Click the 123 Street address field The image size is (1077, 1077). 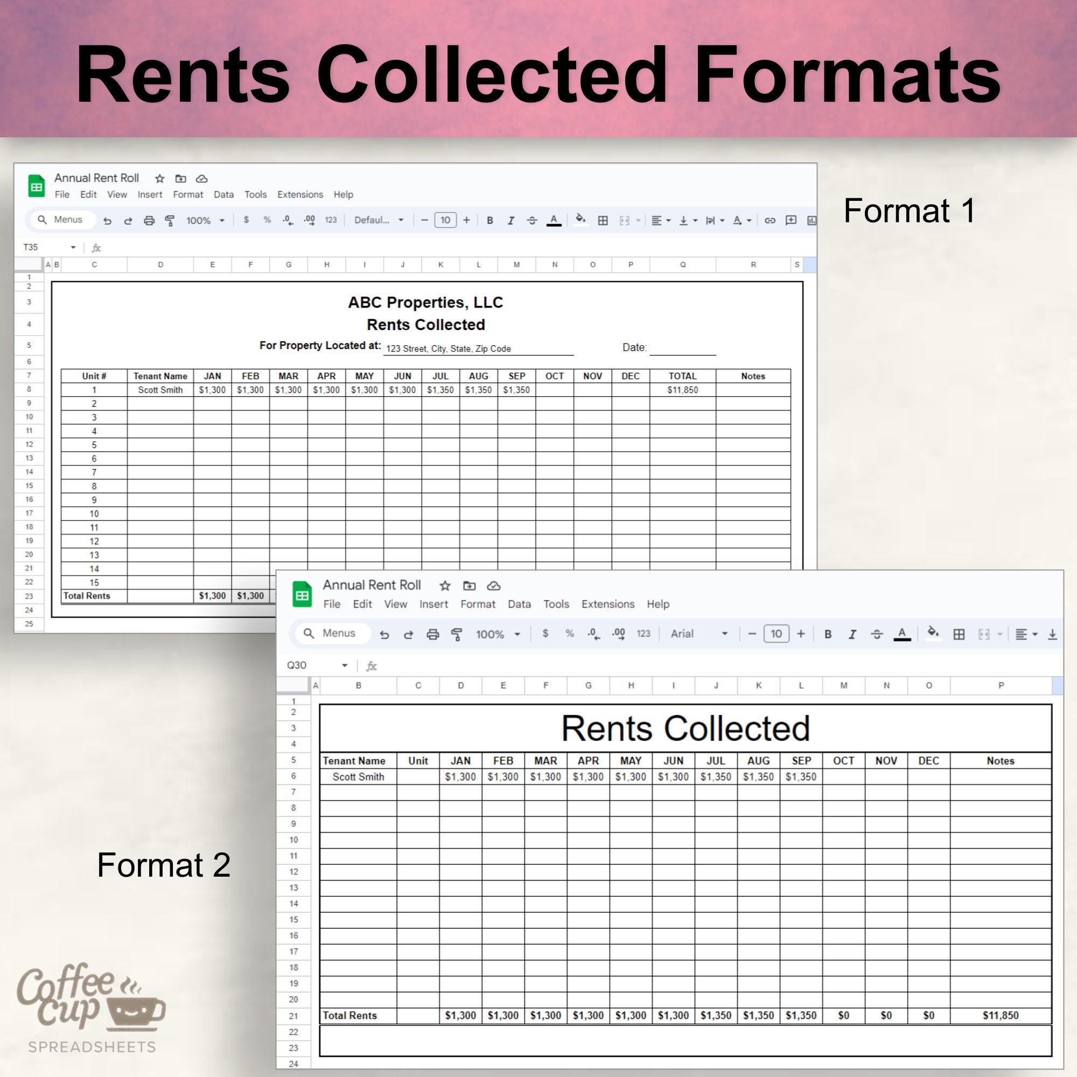pos(478,348)
